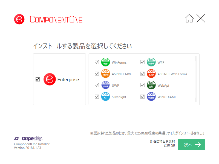This screenshot has height=164, width=219.
Task: Click the ComponentOne red logo icon
Action: (19, 19)
